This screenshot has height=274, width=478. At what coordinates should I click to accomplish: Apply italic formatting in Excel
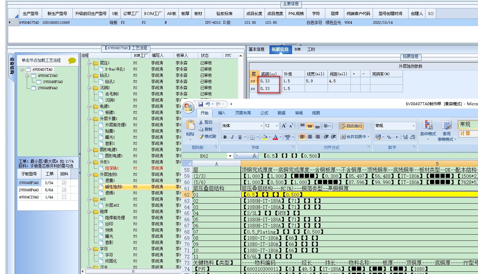click(x=232, y=137)
